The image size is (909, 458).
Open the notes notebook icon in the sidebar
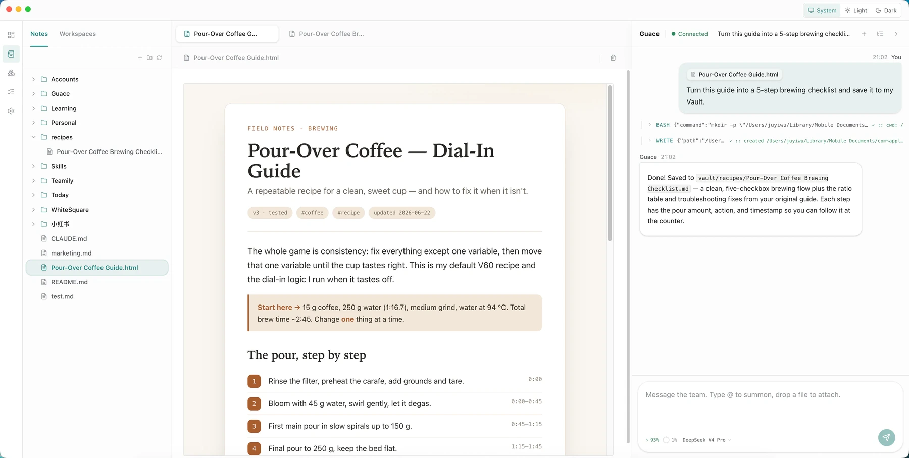click(x=11, y=54)
